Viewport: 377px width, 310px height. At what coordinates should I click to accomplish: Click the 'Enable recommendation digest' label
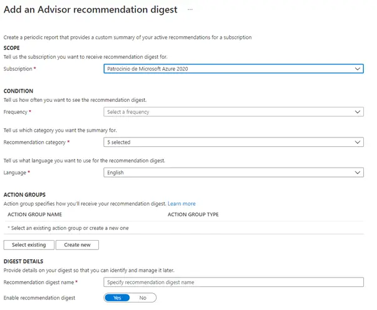coord(39,298)
